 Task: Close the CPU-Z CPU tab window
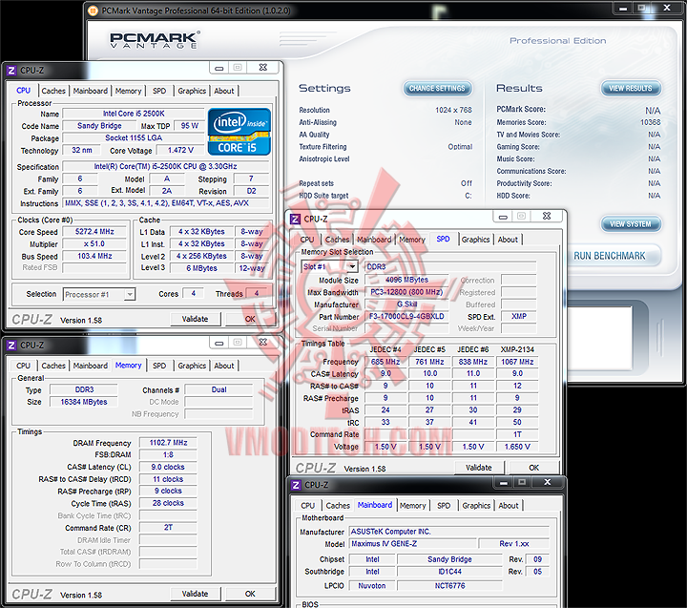pyautogui.click(x=263, y=68)
